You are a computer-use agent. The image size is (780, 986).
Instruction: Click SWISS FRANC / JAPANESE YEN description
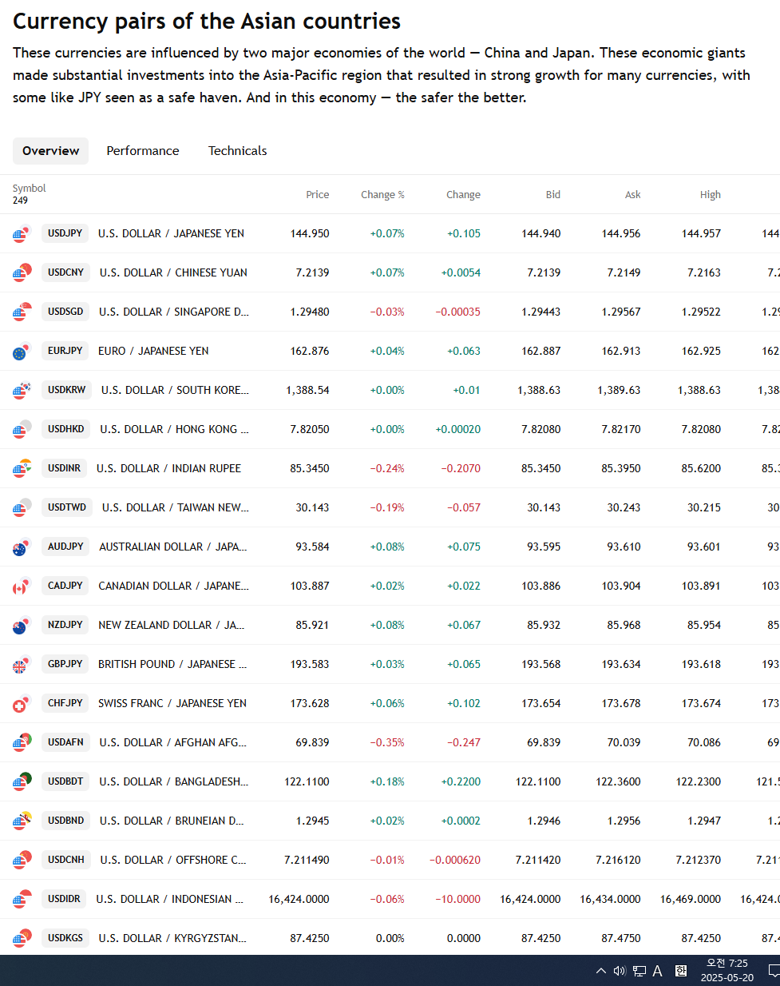pyautogui.click(x=172, y=704)
